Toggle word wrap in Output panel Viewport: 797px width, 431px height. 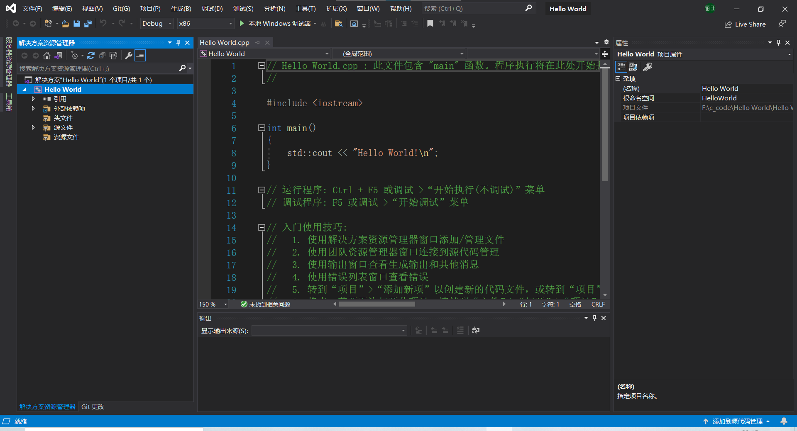[x=476, y=330]
